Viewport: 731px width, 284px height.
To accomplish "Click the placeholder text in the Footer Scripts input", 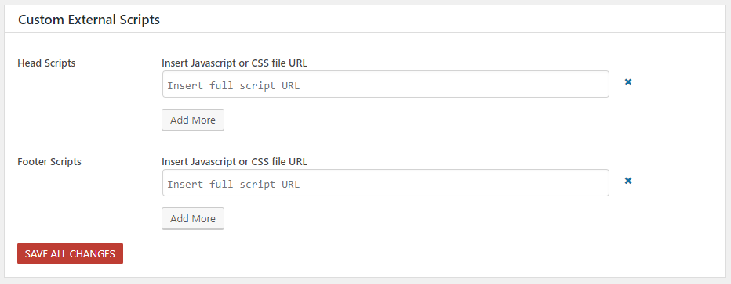I will [x=234, y=184].
